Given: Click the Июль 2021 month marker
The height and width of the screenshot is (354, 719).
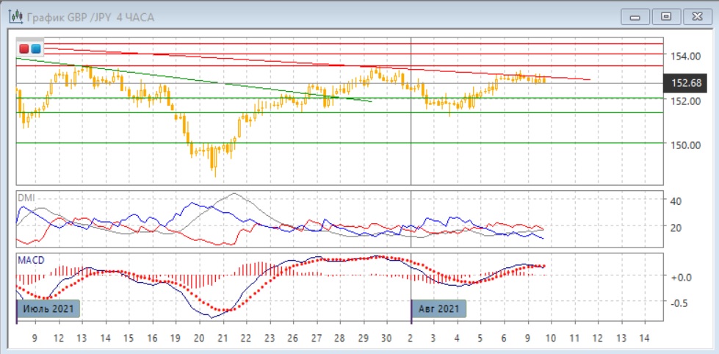Looking at the screenshot, I should 48,308.
